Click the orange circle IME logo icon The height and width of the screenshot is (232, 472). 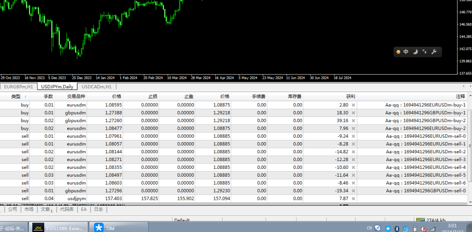(x=398, y=52)
